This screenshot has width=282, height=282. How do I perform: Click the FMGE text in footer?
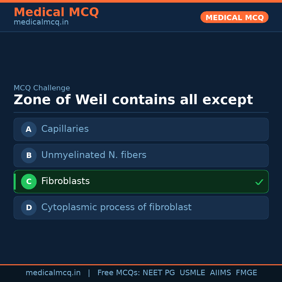click(246, 273)
